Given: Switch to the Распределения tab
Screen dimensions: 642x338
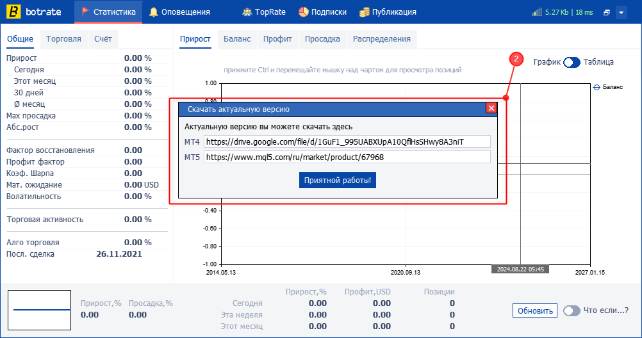Looking at the screenshot, I should click(x=382, y=39).
